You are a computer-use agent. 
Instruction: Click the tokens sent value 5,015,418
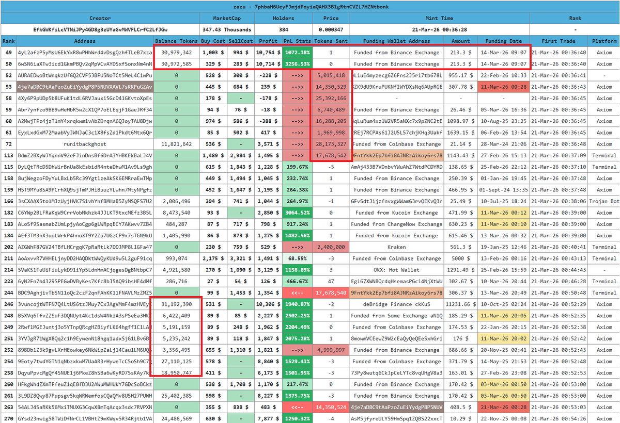[x=331, y=75]
